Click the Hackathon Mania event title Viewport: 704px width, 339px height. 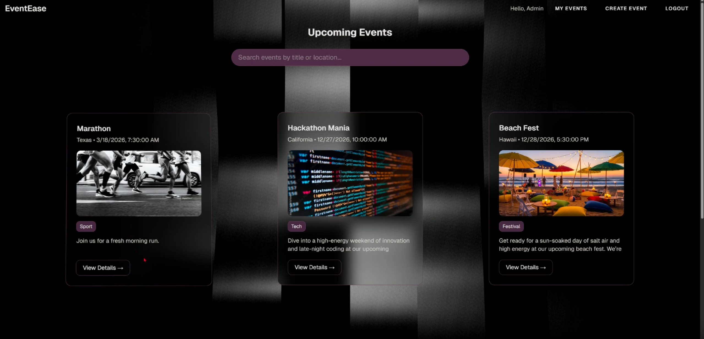[319, 128]
